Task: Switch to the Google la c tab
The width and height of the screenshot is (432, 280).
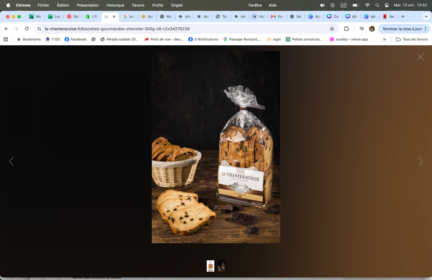Action: tap(129, 17)
